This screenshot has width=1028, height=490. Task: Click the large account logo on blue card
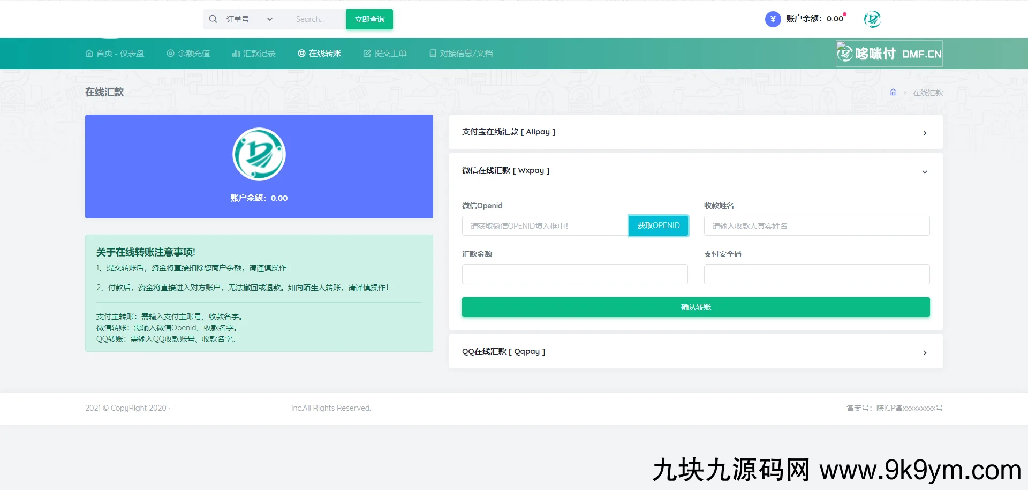259,154
